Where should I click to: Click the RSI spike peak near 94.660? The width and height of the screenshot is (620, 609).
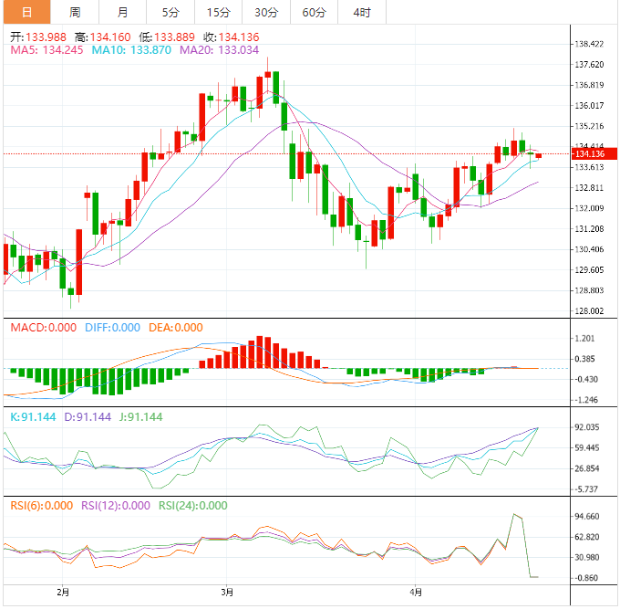(514, 514)
